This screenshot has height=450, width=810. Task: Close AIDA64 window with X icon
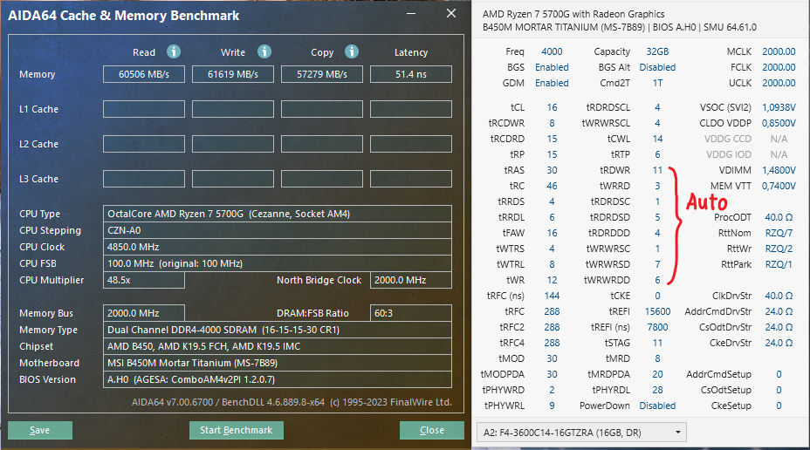point(451,13)
